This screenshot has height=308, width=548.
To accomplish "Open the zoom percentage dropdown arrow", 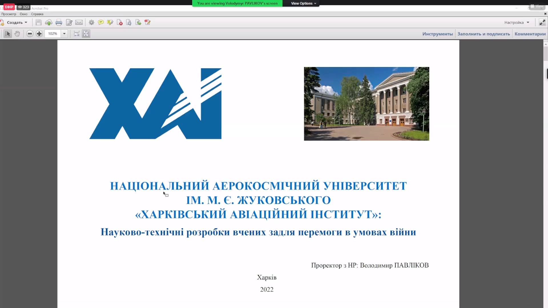I will coord(64,34).
